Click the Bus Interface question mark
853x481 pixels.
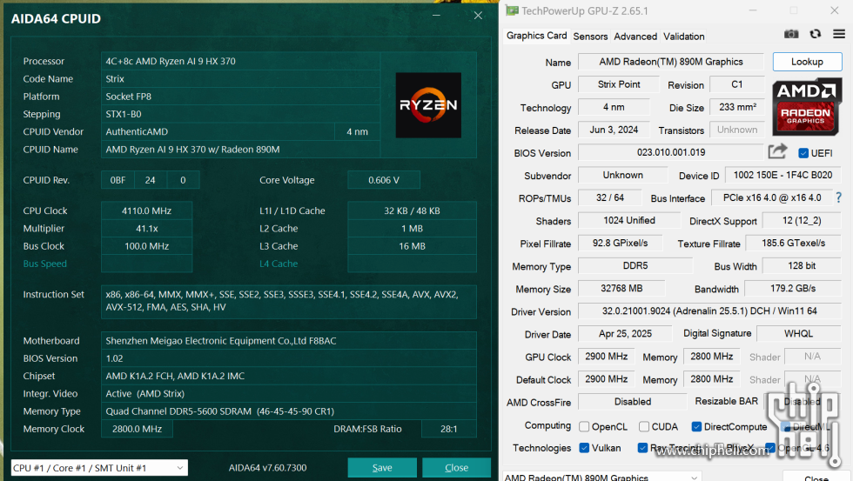[838, 197]
